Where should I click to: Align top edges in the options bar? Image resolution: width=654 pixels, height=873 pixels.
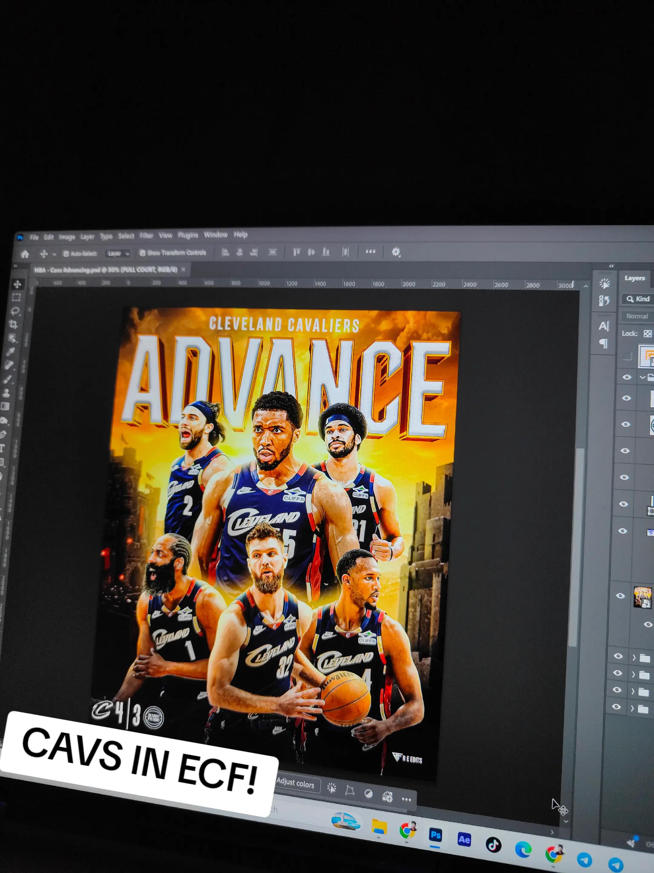pyautogui.click(x=296, y=252)
